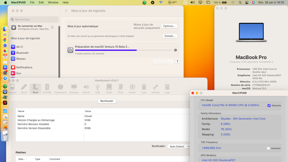This screenshot has width=288, height=162.
Task: Open the Edit menu
Action: (x=41, y=2)
